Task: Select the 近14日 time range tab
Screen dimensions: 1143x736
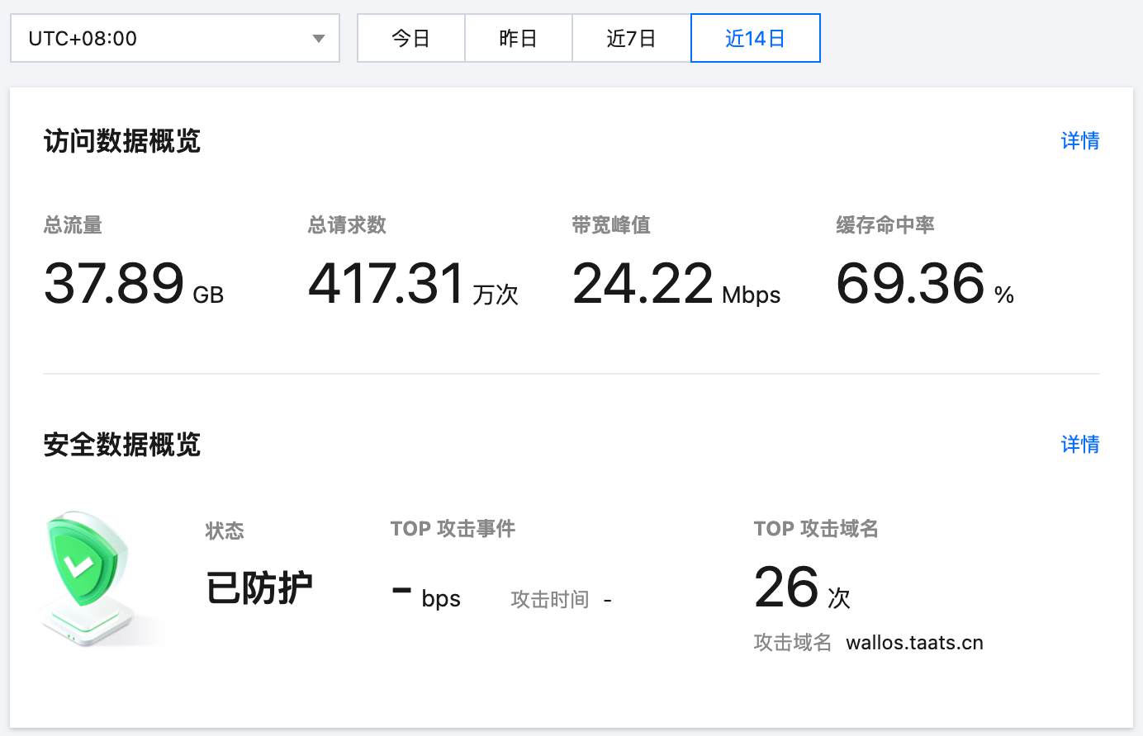Action: (x=755, y=38)
